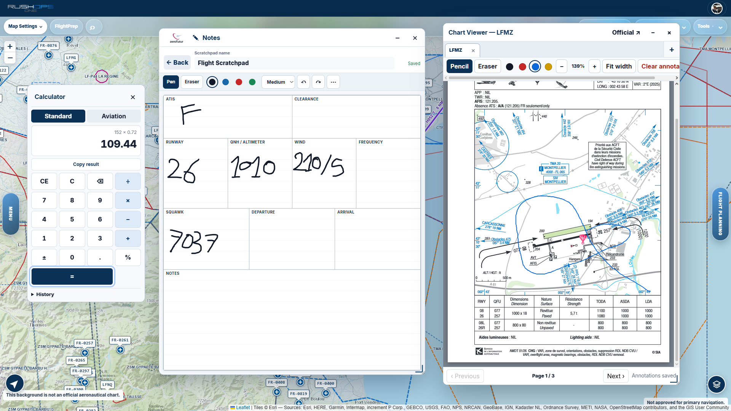The height and width of the screenshot is (411, 731).
Task: Activate Pencil in Chart Viewer
Action: 460,66
